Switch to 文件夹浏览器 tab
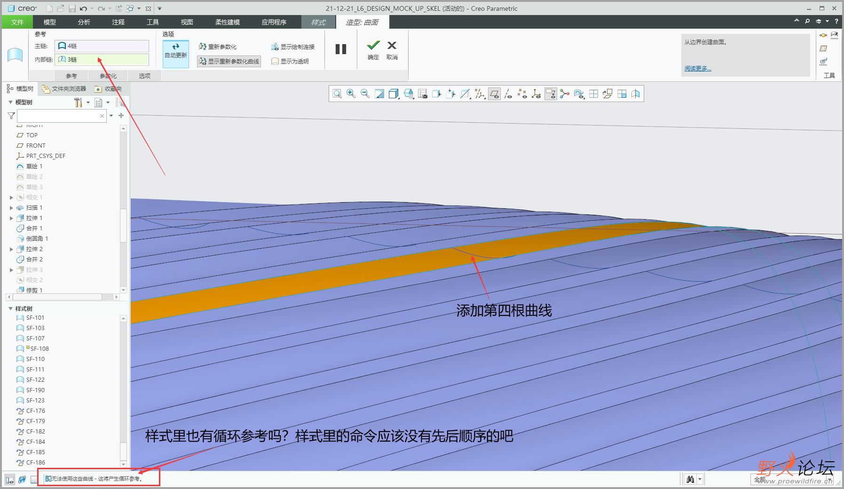The width and height of the screenshot is (844, 489). (64, 88)
